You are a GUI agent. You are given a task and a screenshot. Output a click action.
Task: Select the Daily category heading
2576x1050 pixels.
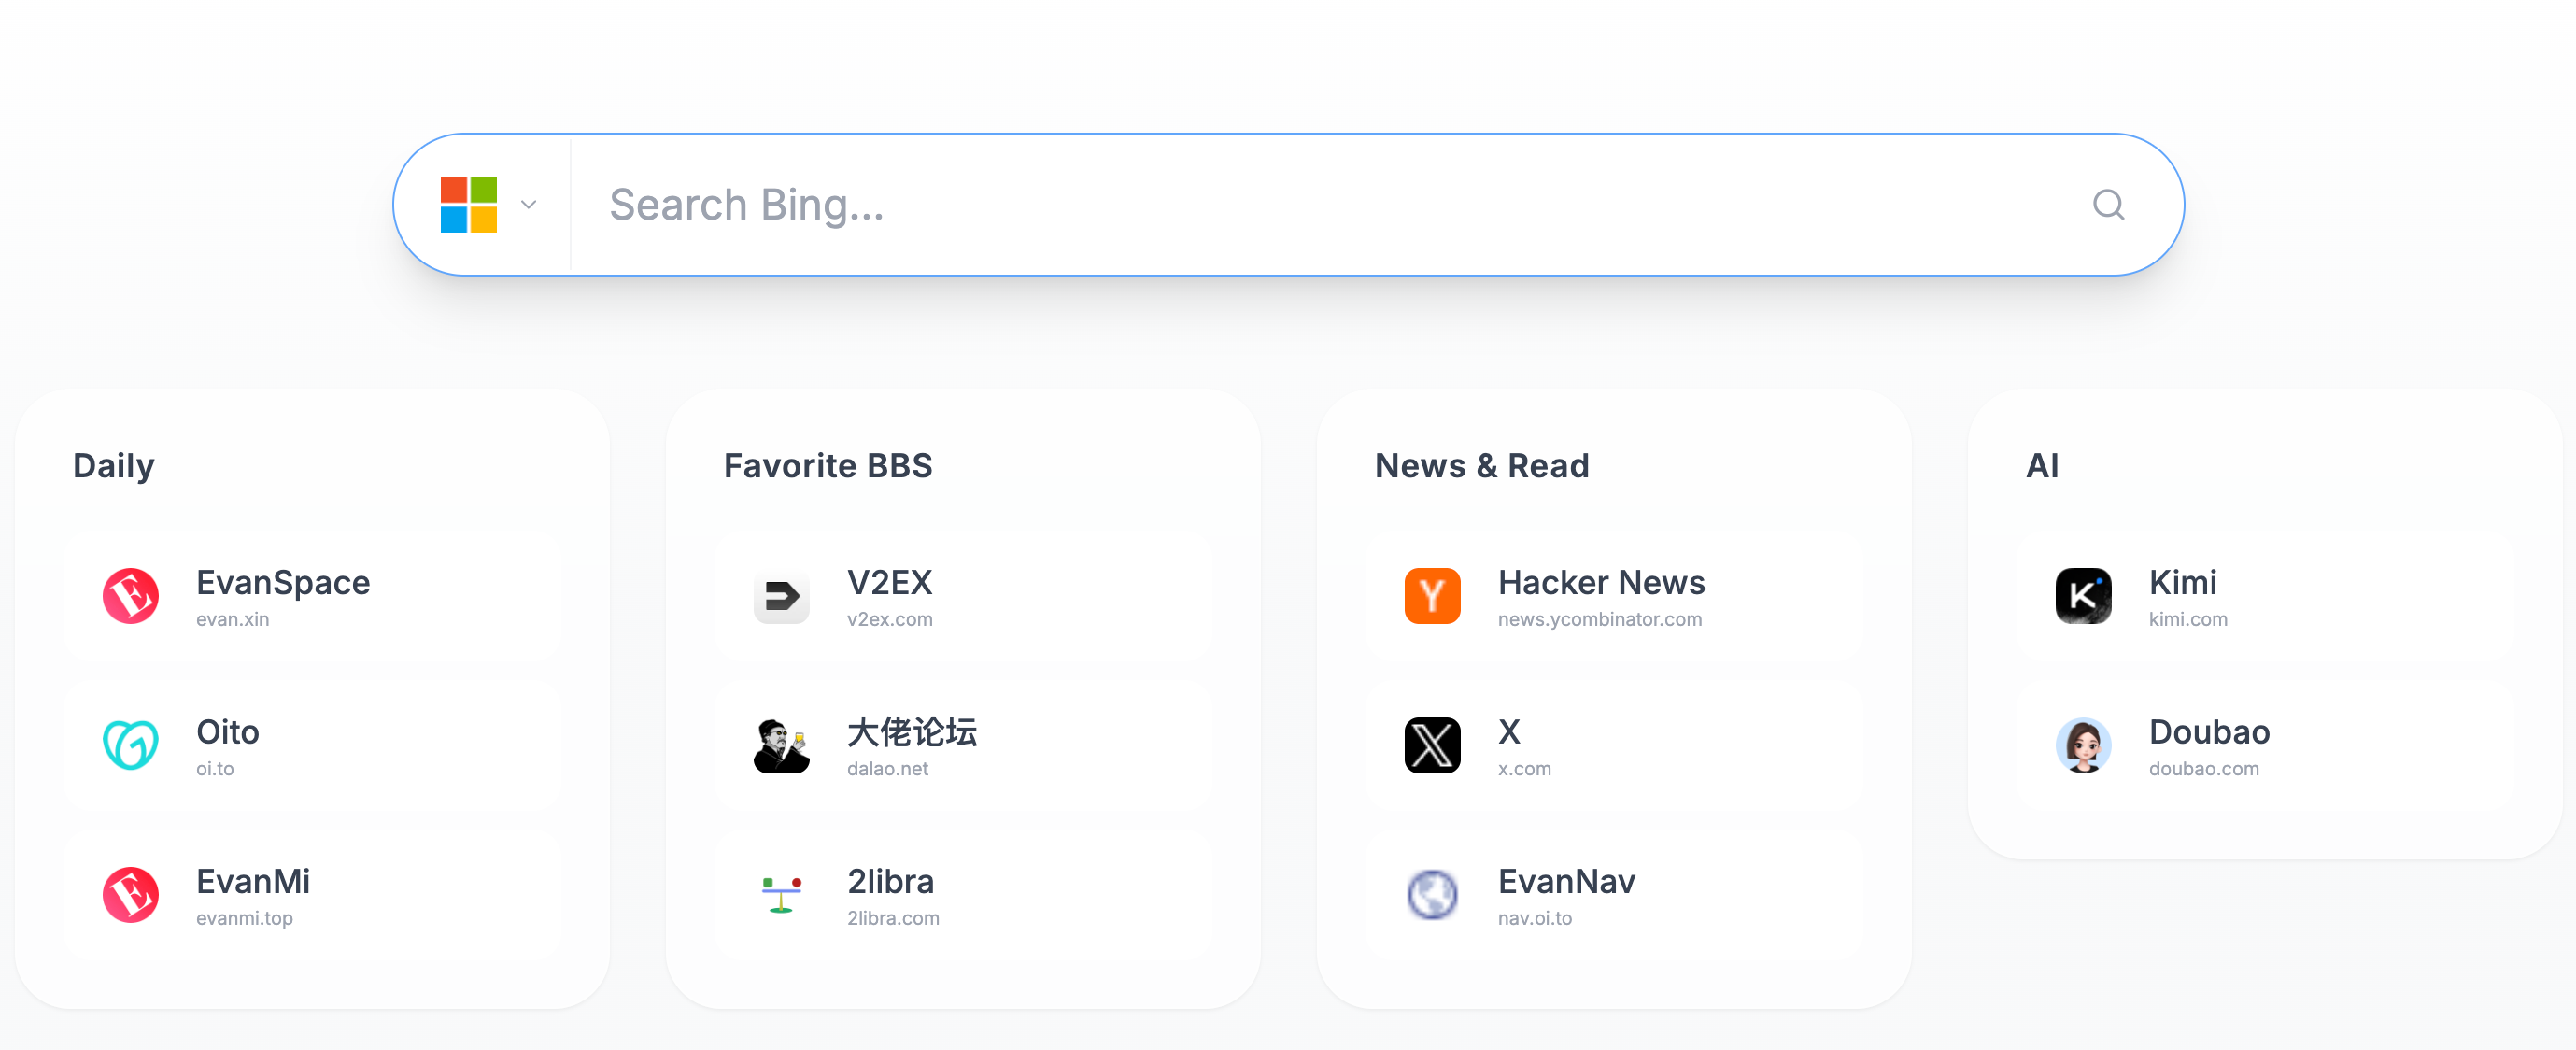114,466
